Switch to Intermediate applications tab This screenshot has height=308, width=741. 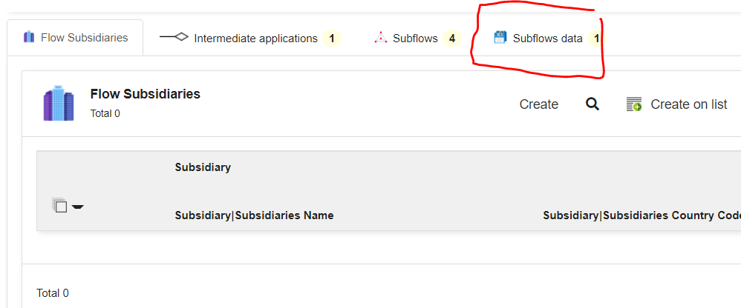tap(250, 38)
